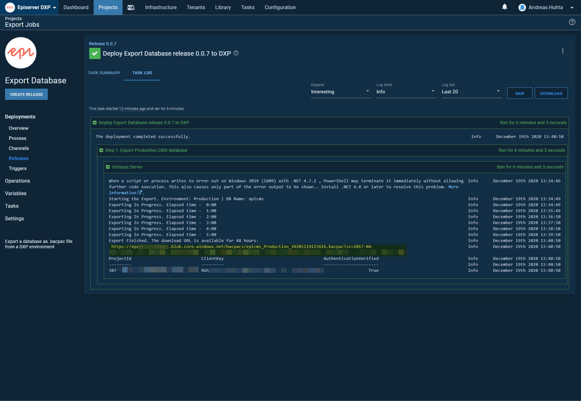Screen dimensions: 581x401
Task: Click the Create Release button
Action: click(26, 94)
